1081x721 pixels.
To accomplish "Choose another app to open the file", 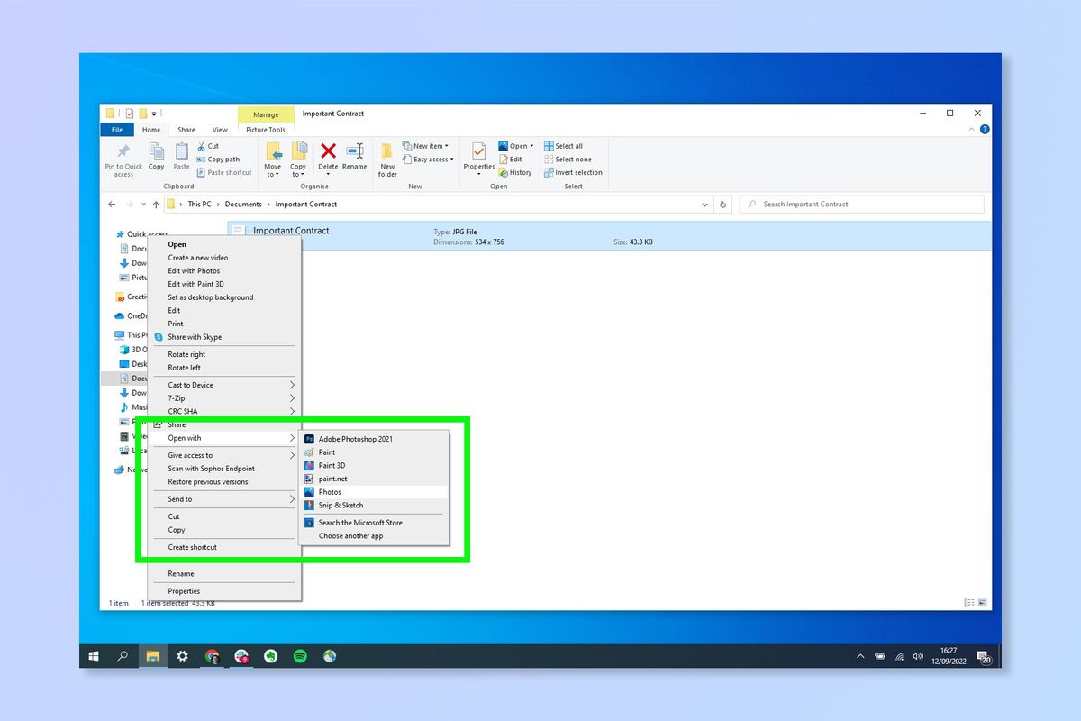I will (x=350, y=535).
